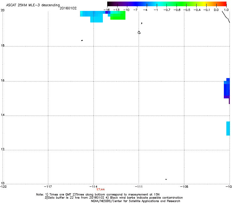
Task: Click the title text 'ASCAT 25KM MLE-3 descending'
Action: coord(33,5)
